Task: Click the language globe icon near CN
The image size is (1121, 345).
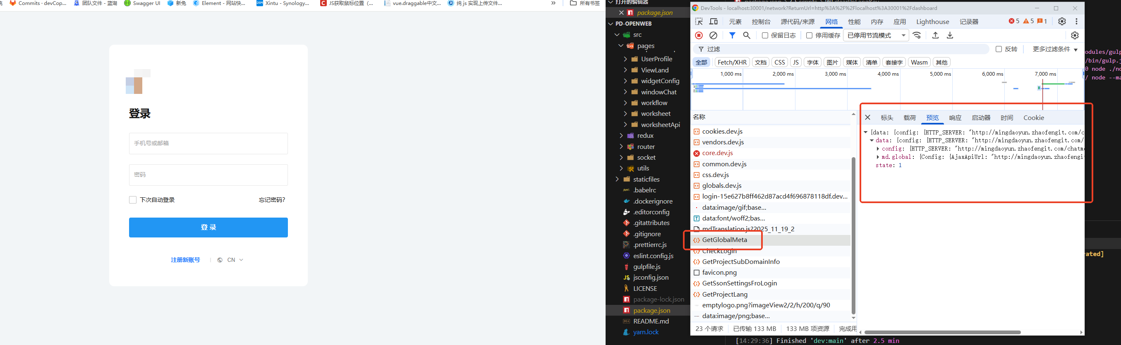Action: [x=220, y=260]
